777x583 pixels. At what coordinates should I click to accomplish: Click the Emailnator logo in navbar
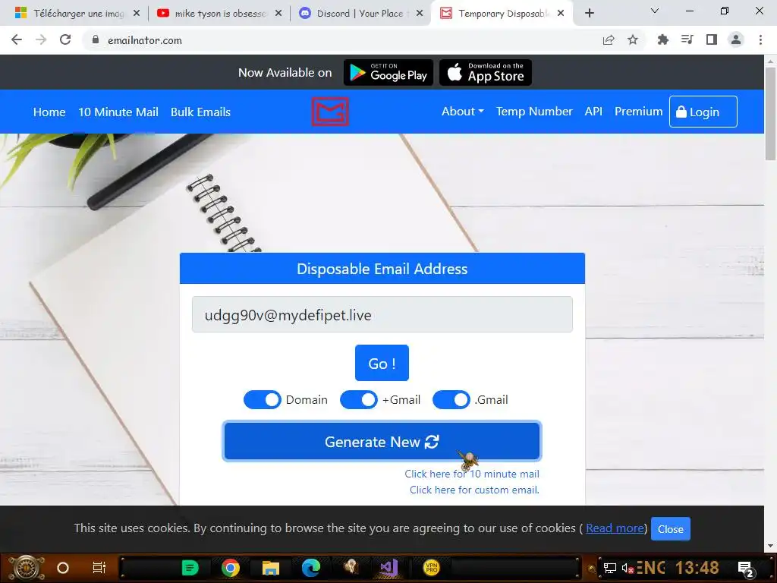point(330,112)
